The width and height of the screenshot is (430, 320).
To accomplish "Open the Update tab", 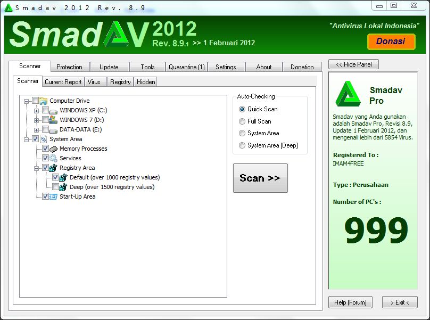I will [x=109, y=67].
